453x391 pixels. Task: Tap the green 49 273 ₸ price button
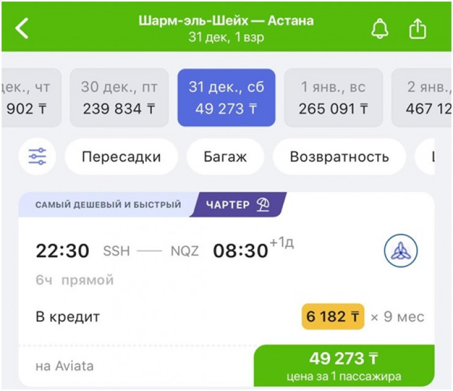point(343,365)
